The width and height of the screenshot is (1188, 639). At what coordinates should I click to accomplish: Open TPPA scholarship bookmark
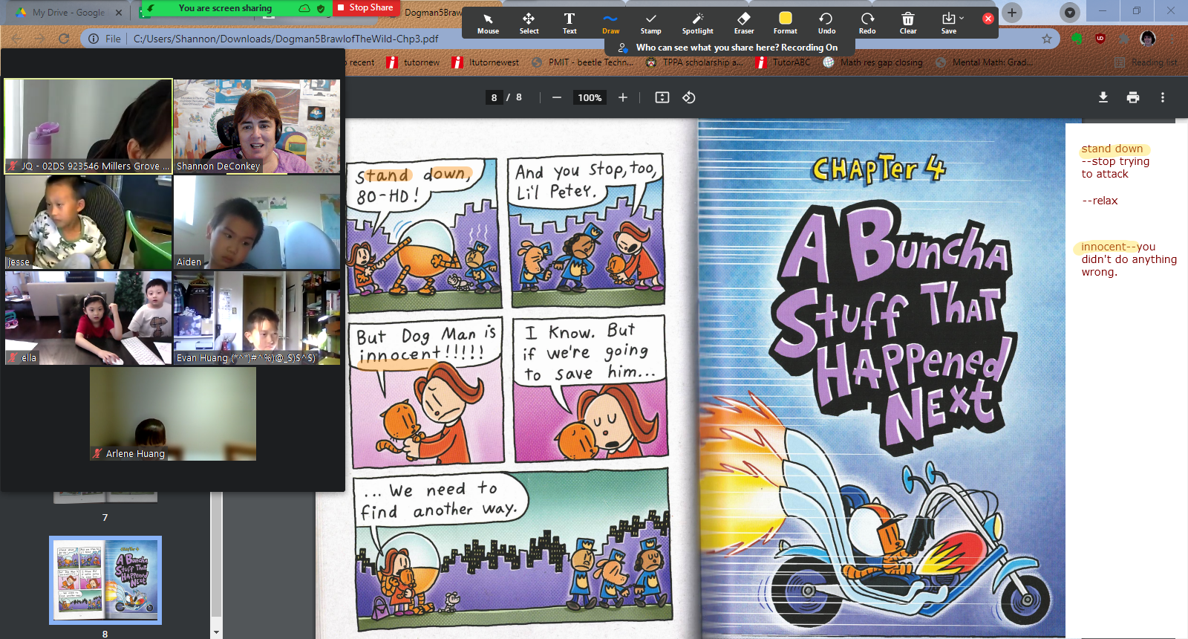(x=694, y=62)
